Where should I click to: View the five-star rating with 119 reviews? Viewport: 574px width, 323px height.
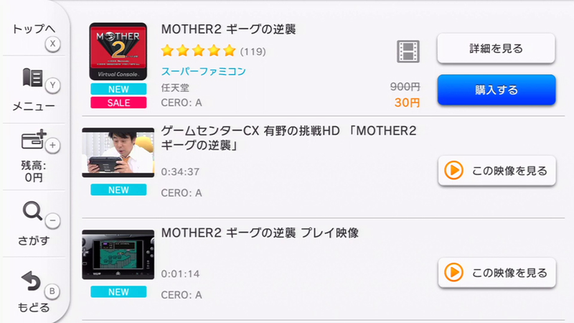(213, 50)
